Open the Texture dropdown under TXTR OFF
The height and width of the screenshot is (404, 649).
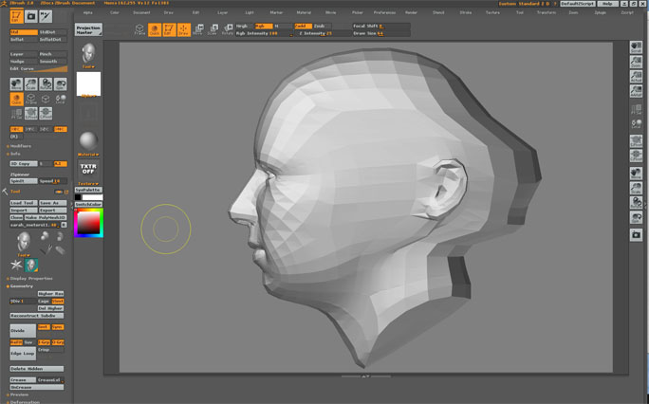88,184
